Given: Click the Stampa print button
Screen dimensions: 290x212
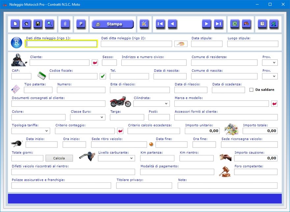Looking at the screenshot, I should tap(113, 24).
